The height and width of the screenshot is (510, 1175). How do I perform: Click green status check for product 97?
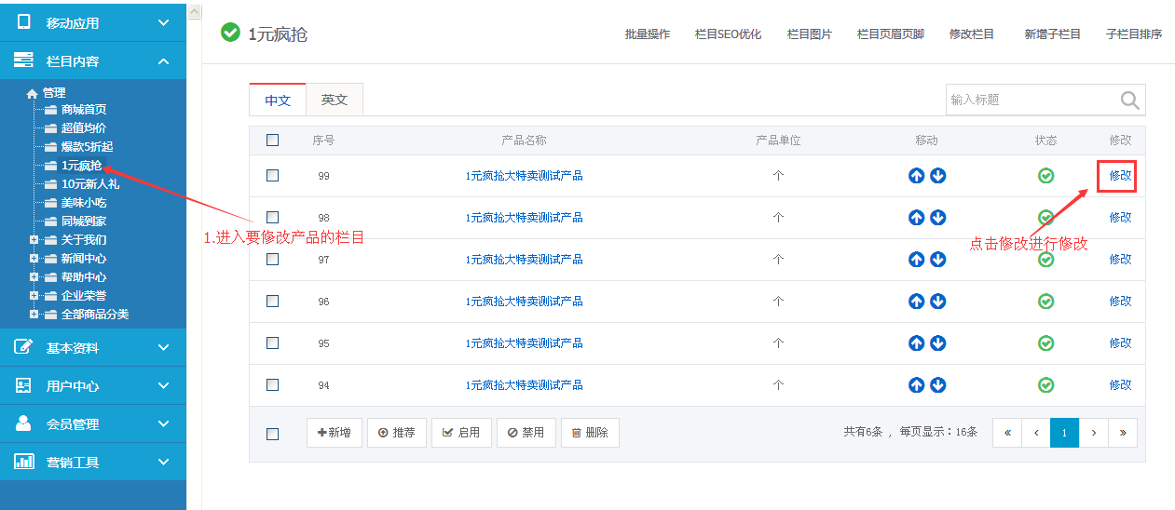1046,260
